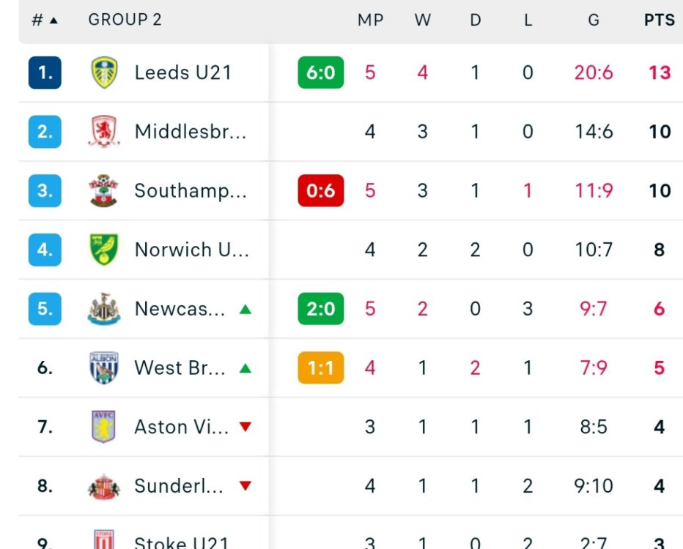
Task: Click the green up arrow beside Newcastle
Action: tap(245, 309)
